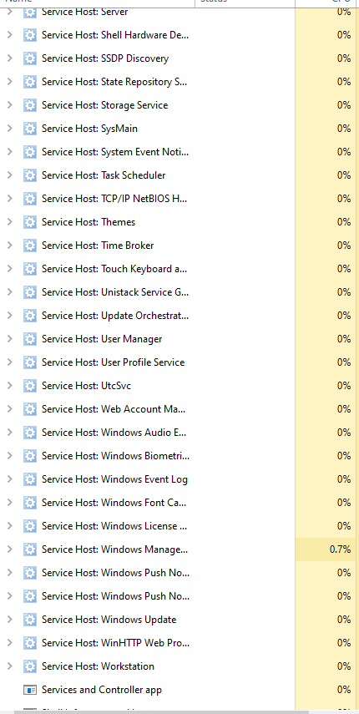This screenshot has width=359, height=714.
Task: Click the horizontal scrollbar below the process list
Action: 161,712
